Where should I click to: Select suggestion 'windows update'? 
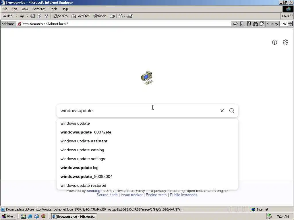[x=147, y=123]
